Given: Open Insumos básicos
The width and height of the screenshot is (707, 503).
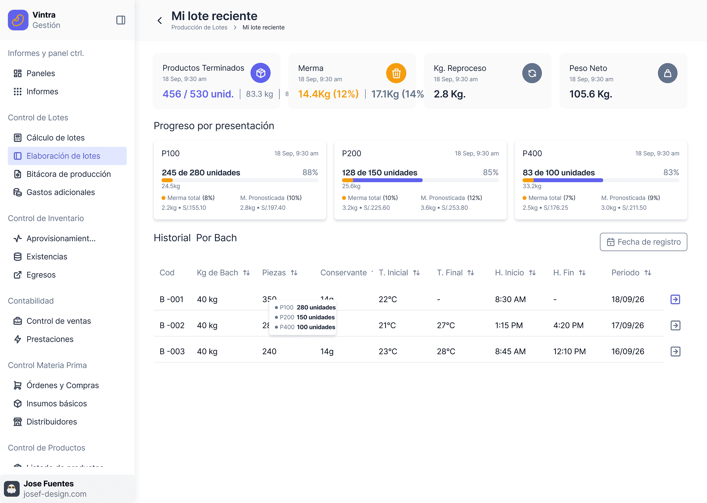Looking at the screenshot, I should (67, 404).
